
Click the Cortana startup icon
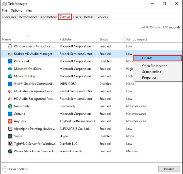[9, 114]
